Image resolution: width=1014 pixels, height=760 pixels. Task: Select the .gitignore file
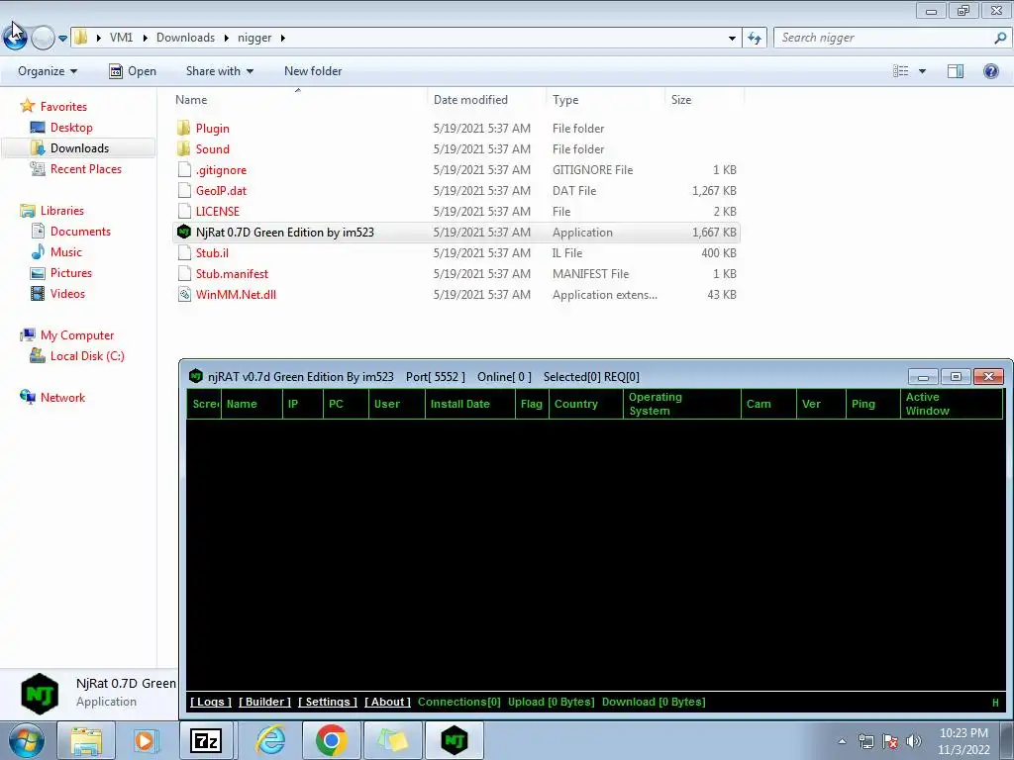(221, 170)
